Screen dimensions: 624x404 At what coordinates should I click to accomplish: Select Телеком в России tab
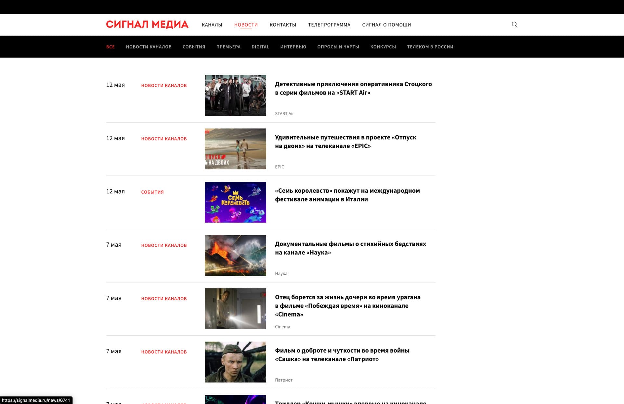click(430, 47)
